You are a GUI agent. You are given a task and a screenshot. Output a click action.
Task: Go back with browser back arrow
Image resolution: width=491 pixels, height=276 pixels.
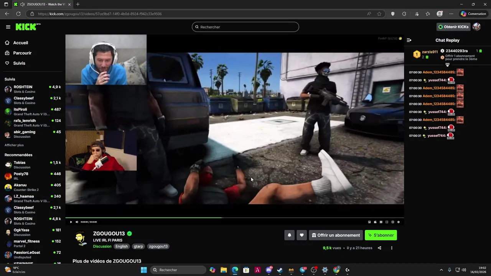[7, 14]
